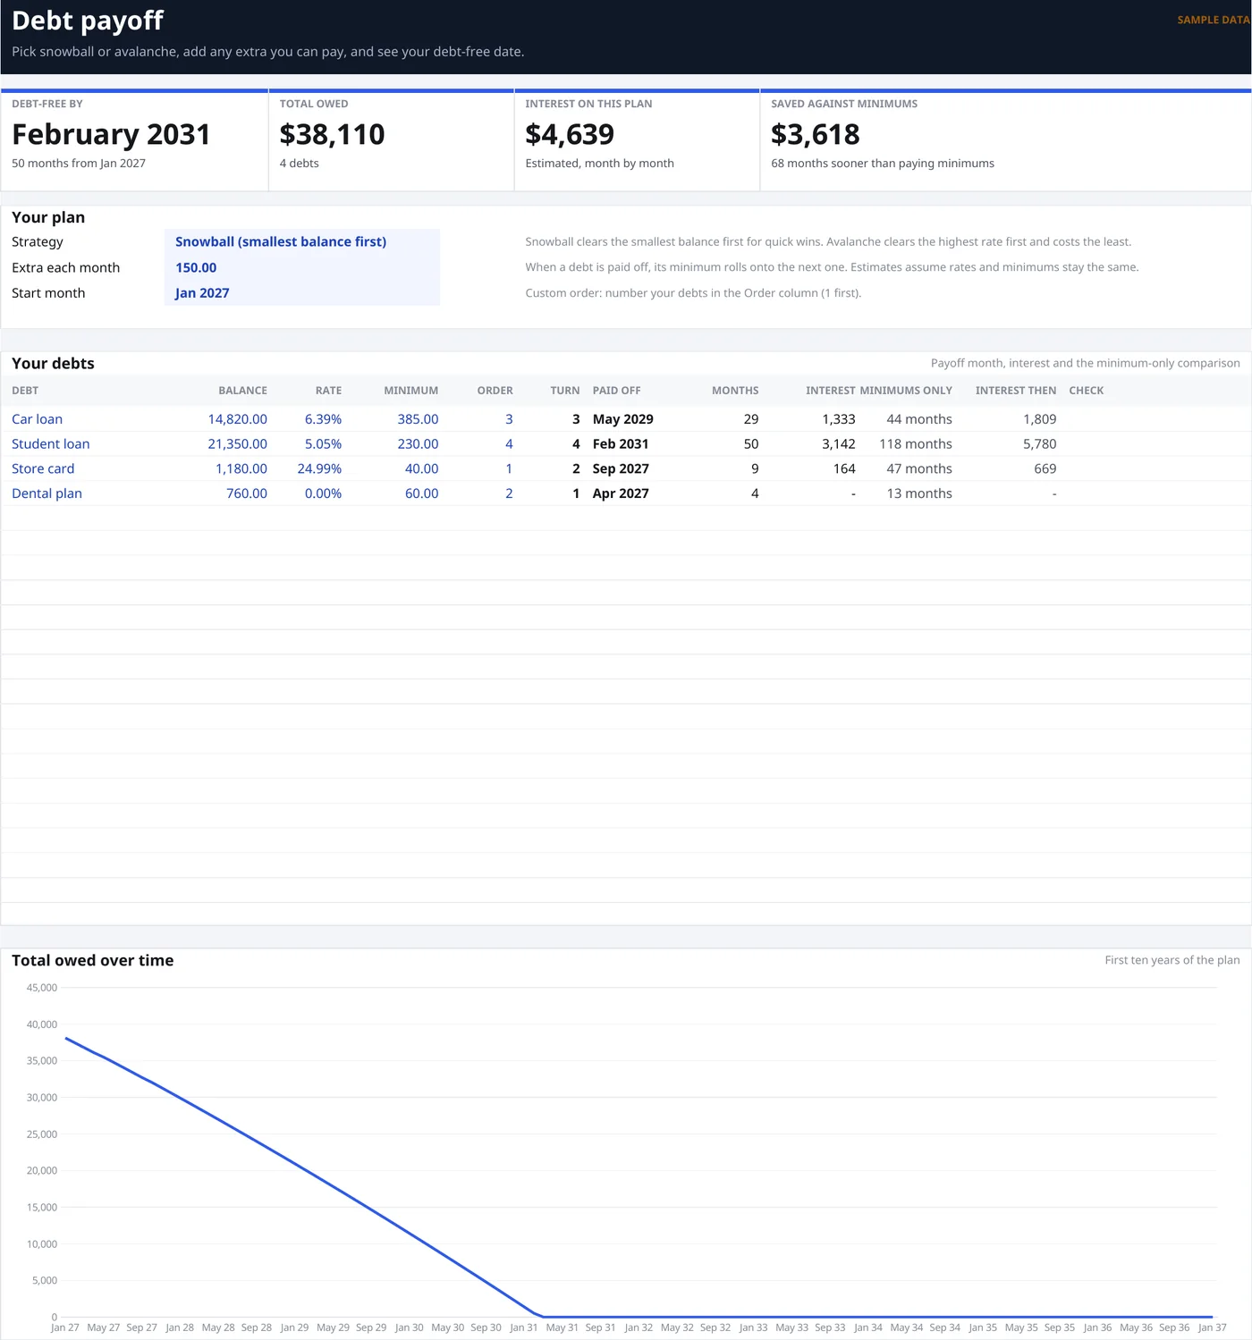
Task: Select the 47 months minimums-only cell
Action: 919,468
